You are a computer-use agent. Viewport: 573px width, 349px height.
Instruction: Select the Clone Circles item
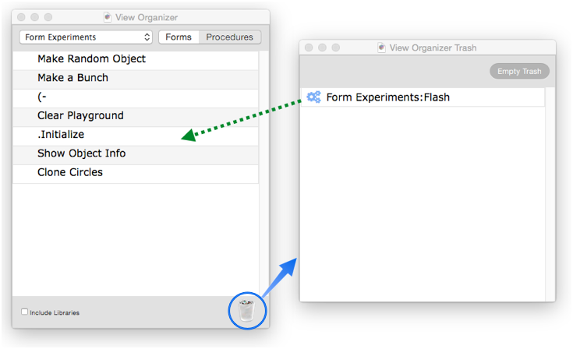(x=136, y=172)
